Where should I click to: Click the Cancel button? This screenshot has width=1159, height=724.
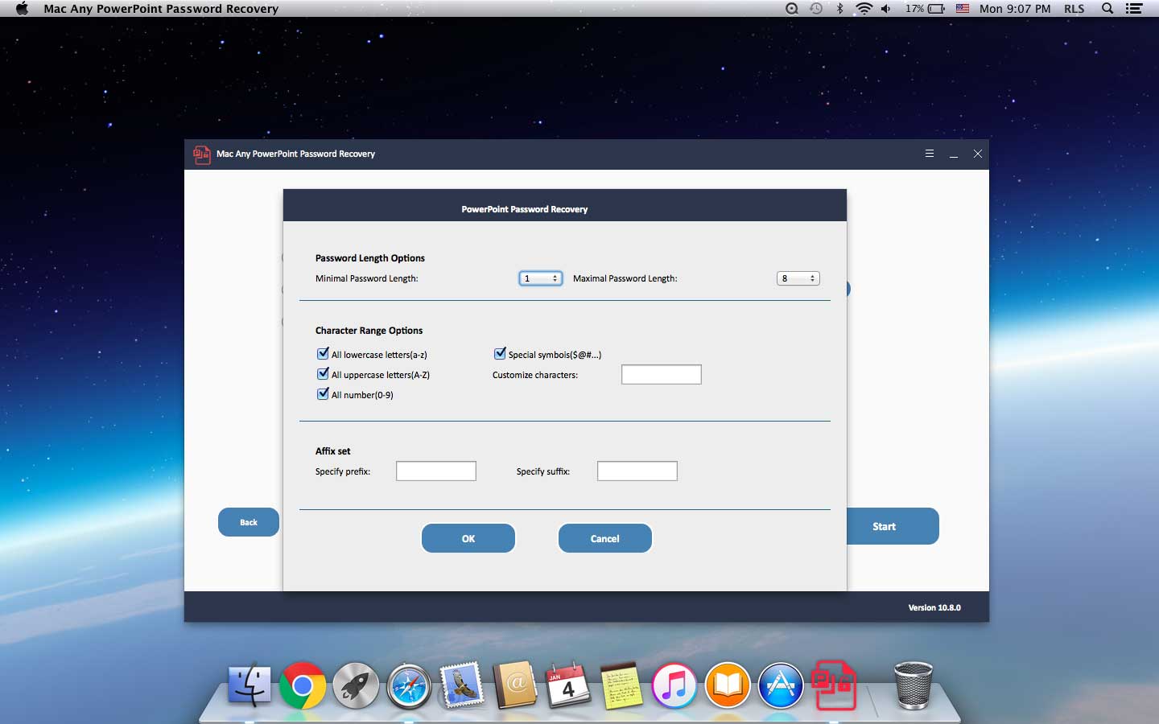click(605, 538)
